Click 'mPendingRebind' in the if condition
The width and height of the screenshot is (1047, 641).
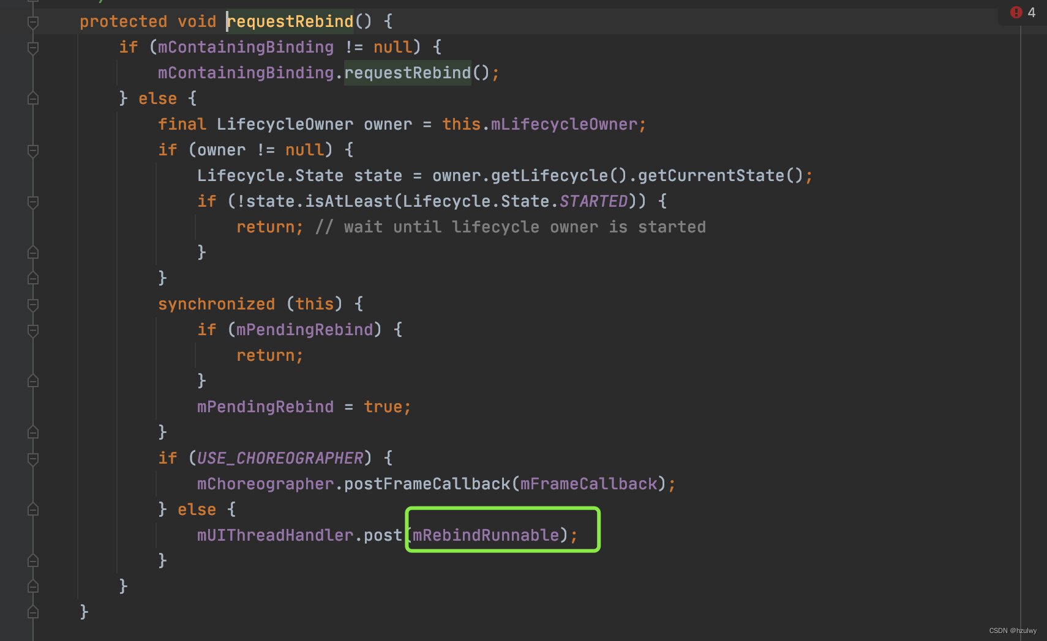304,330
